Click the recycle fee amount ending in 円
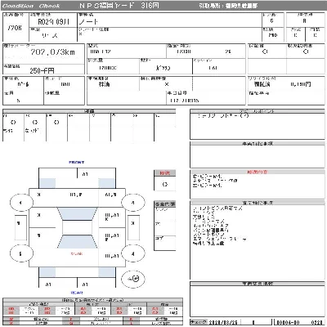327x327 pixels. pyautogui.click(x=301, y=84)
